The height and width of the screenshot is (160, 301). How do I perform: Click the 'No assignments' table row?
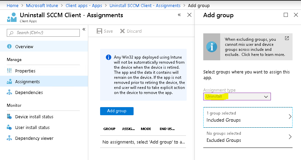coord(143,142)
